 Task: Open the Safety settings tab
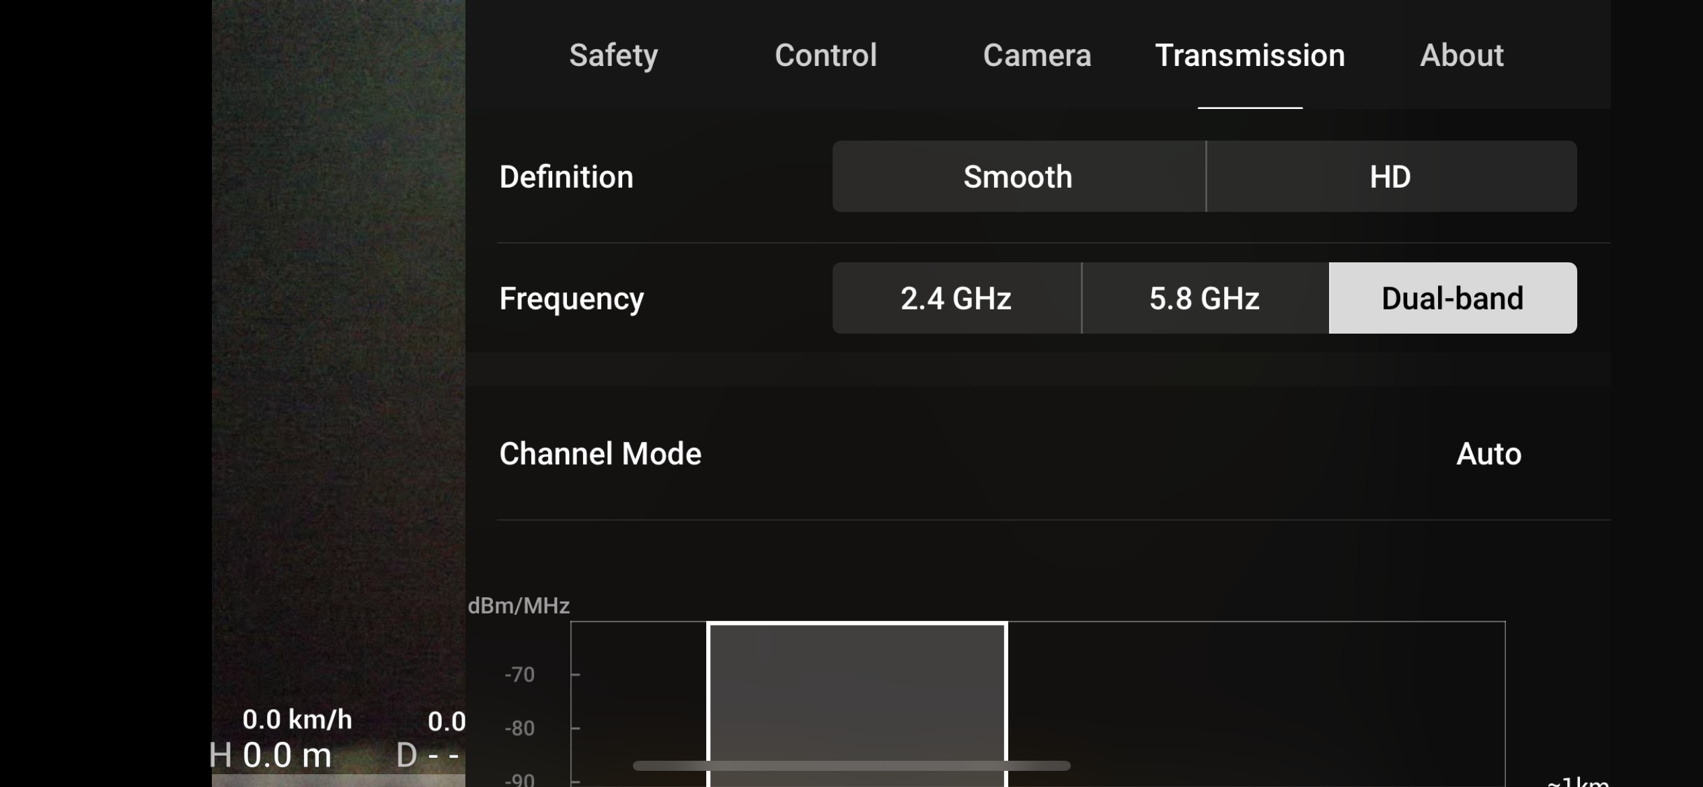[613, 55]
